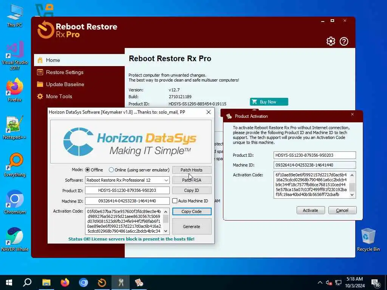
Task: Close the Product Activation dialog
Action: click(353, 114)
